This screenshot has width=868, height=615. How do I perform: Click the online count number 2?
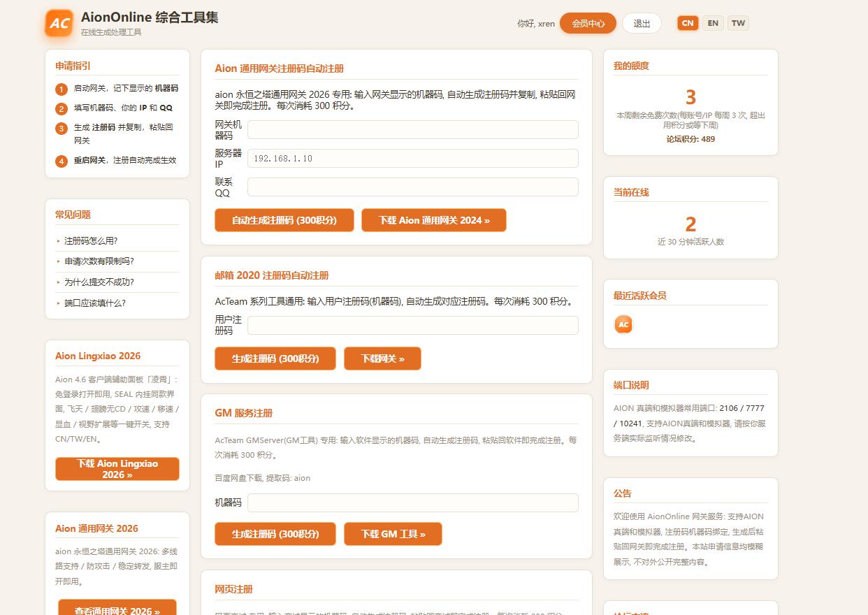pyautogui.click(x=690, y=224)
